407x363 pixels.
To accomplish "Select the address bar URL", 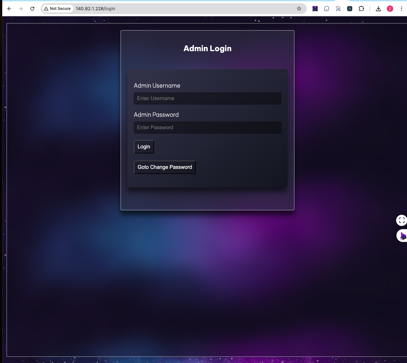I will pyautogui.click(x=95, y=9).
